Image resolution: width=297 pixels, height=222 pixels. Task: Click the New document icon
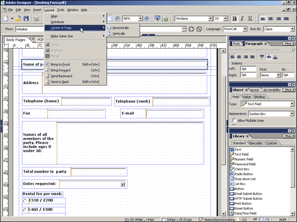[6, 18]
